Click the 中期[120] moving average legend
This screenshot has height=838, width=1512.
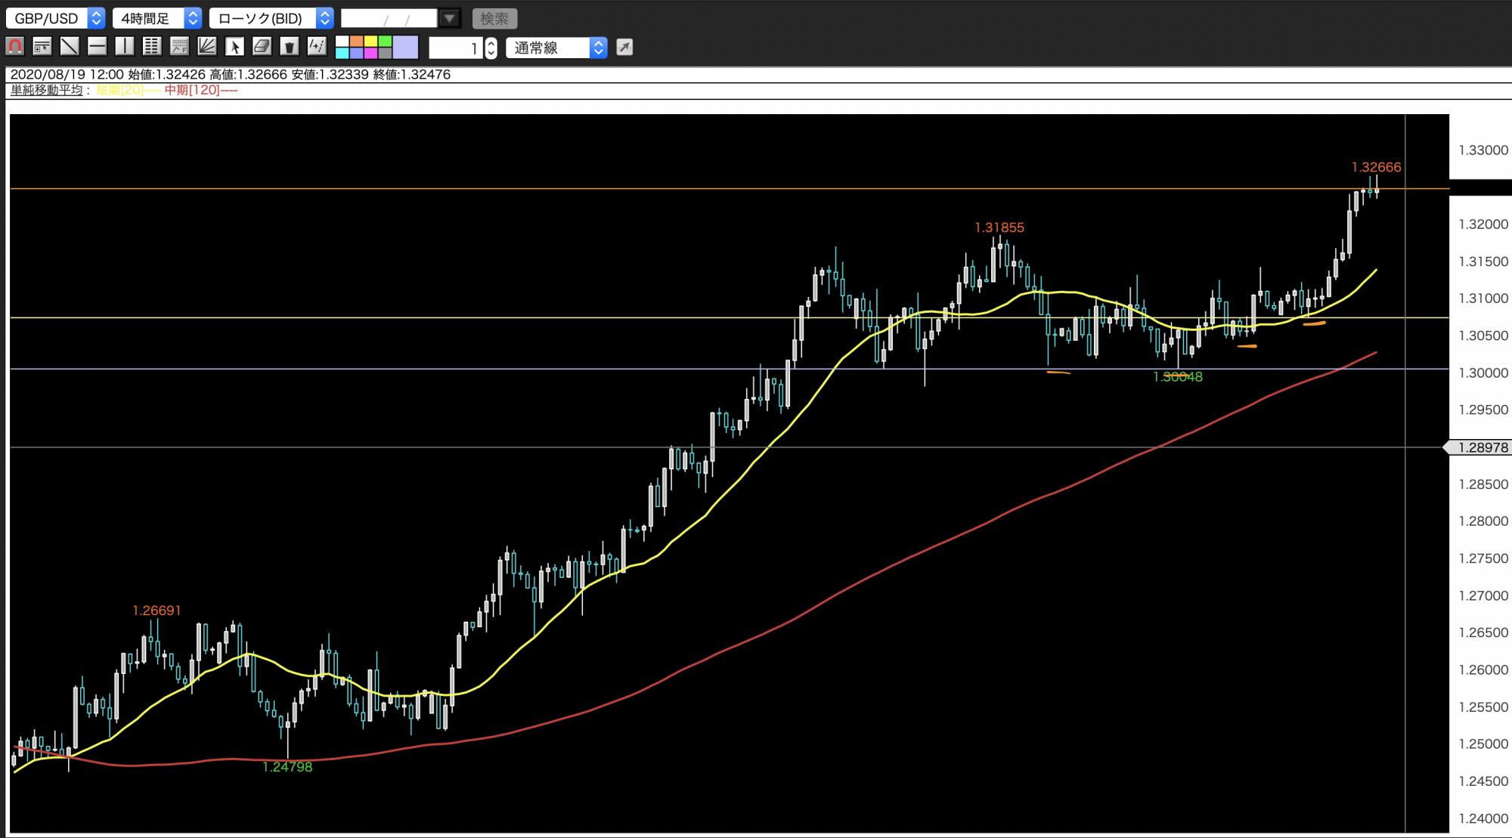pos(201,90)
